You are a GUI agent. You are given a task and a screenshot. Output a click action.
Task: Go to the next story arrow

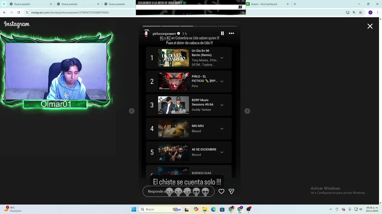click(x=247, y=111)
